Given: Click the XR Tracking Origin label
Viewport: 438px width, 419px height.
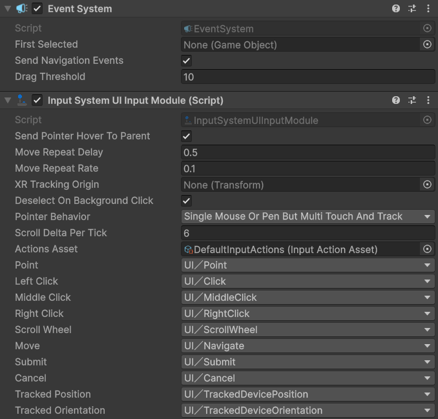Looking at the screenshot, I should coord(57,185).
